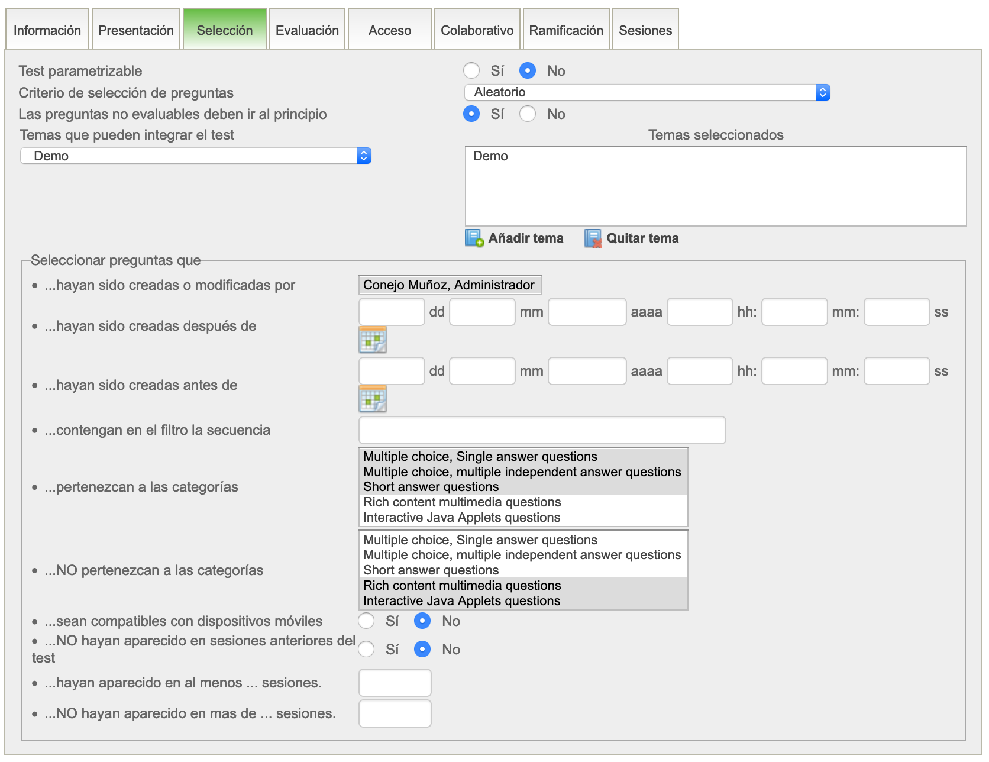Set Test parametrizable to Sí
Screen dimensions: 989x762
point(471,71)
